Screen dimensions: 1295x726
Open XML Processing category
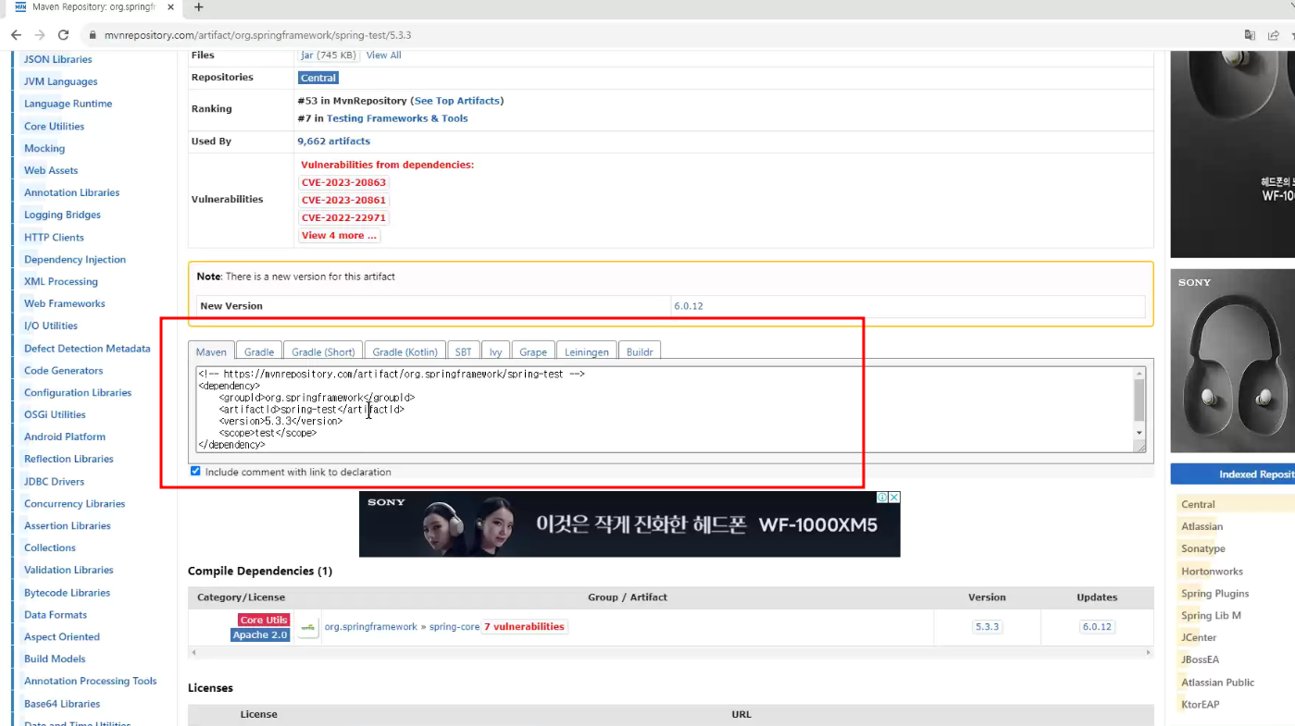click(61, 282)
